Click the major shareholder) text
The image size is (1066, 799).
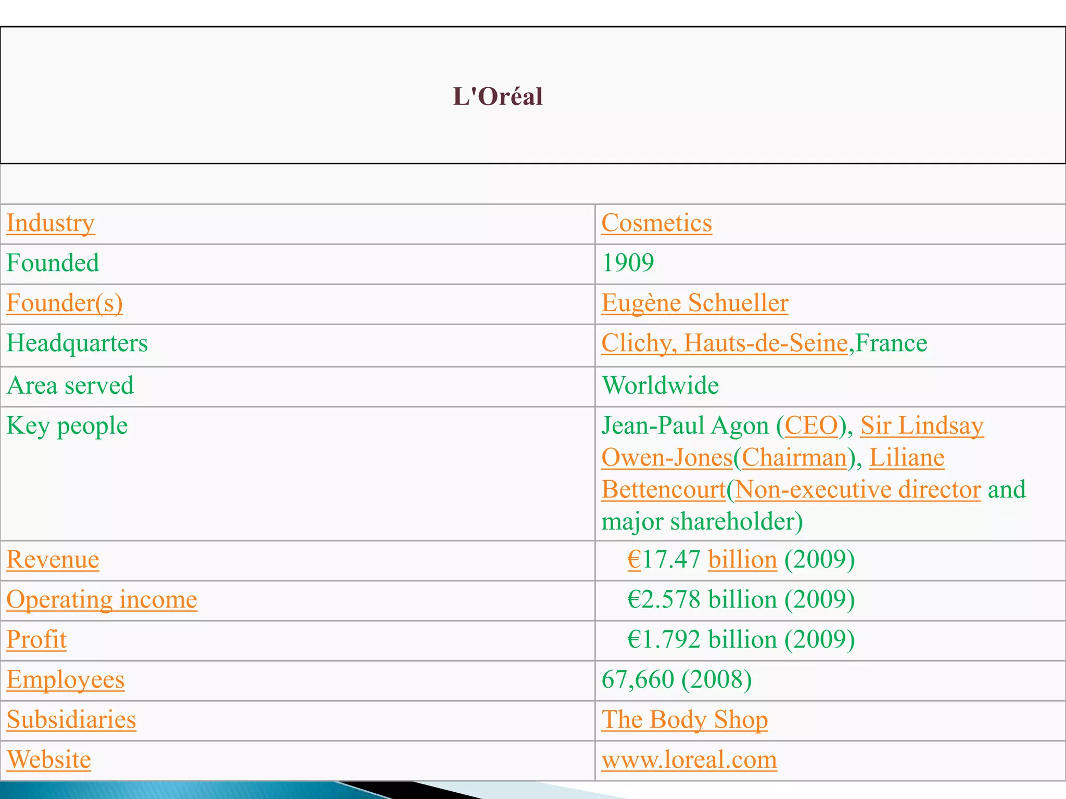702,522
